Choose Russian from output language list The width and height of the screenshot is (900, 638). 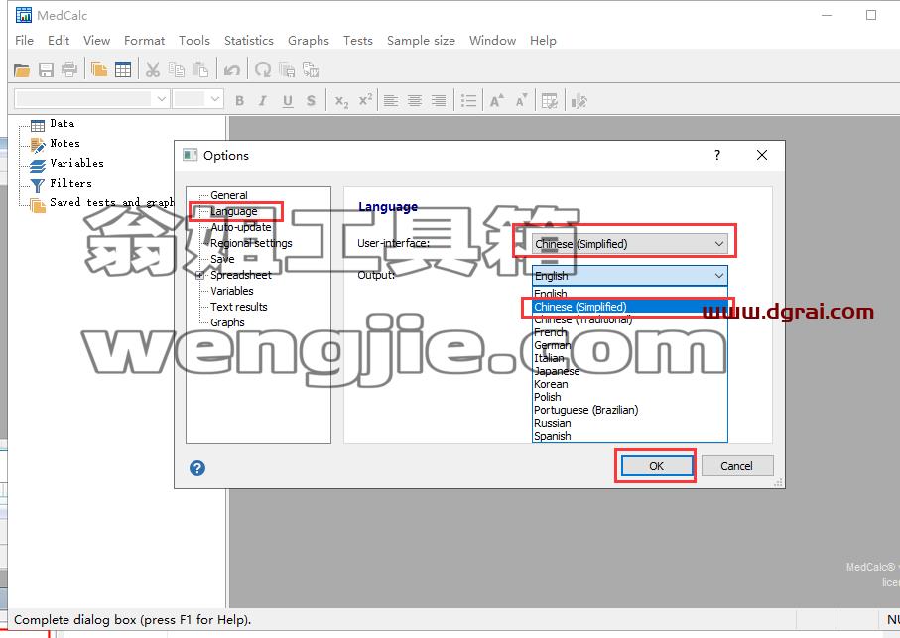630,423
